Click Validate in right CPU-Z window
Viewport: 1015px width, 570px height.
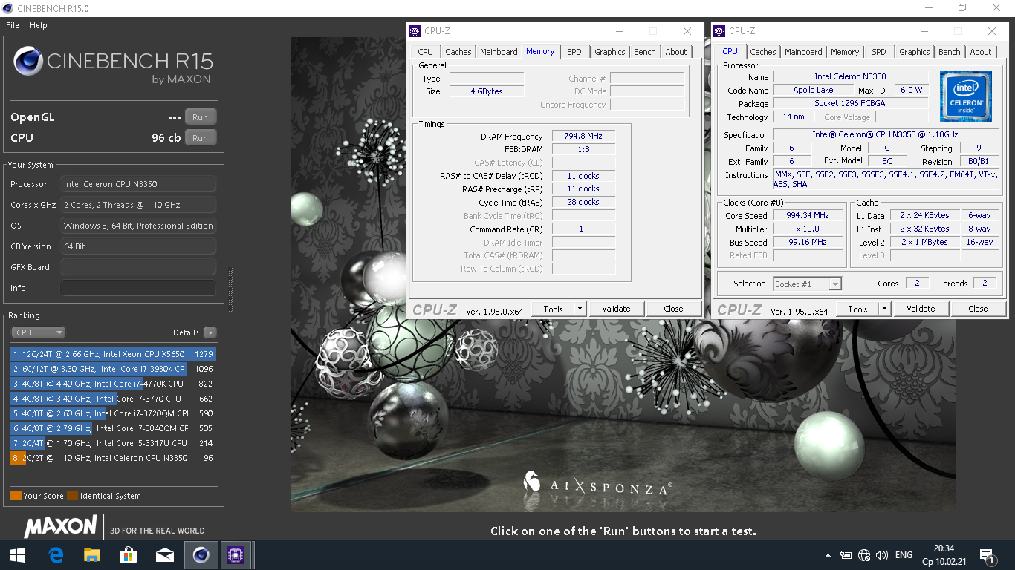[921, 309]
